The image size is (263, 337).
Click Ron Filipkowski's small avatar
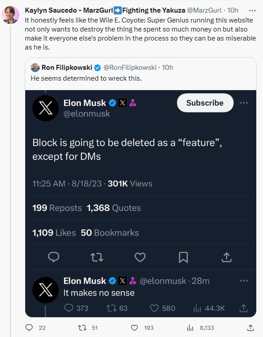click(x=35, y=68)
